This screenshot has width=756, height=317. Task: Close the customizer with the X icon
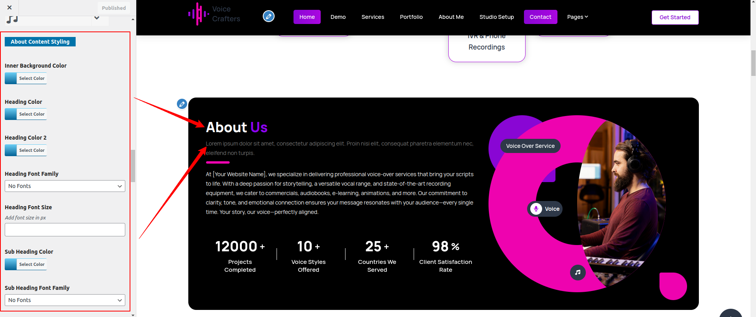pyautogui.click(x=9, y=7)
